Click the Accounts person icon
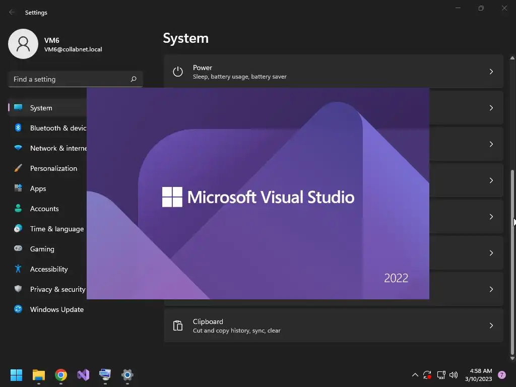516x387 pixels. point(18,208)
